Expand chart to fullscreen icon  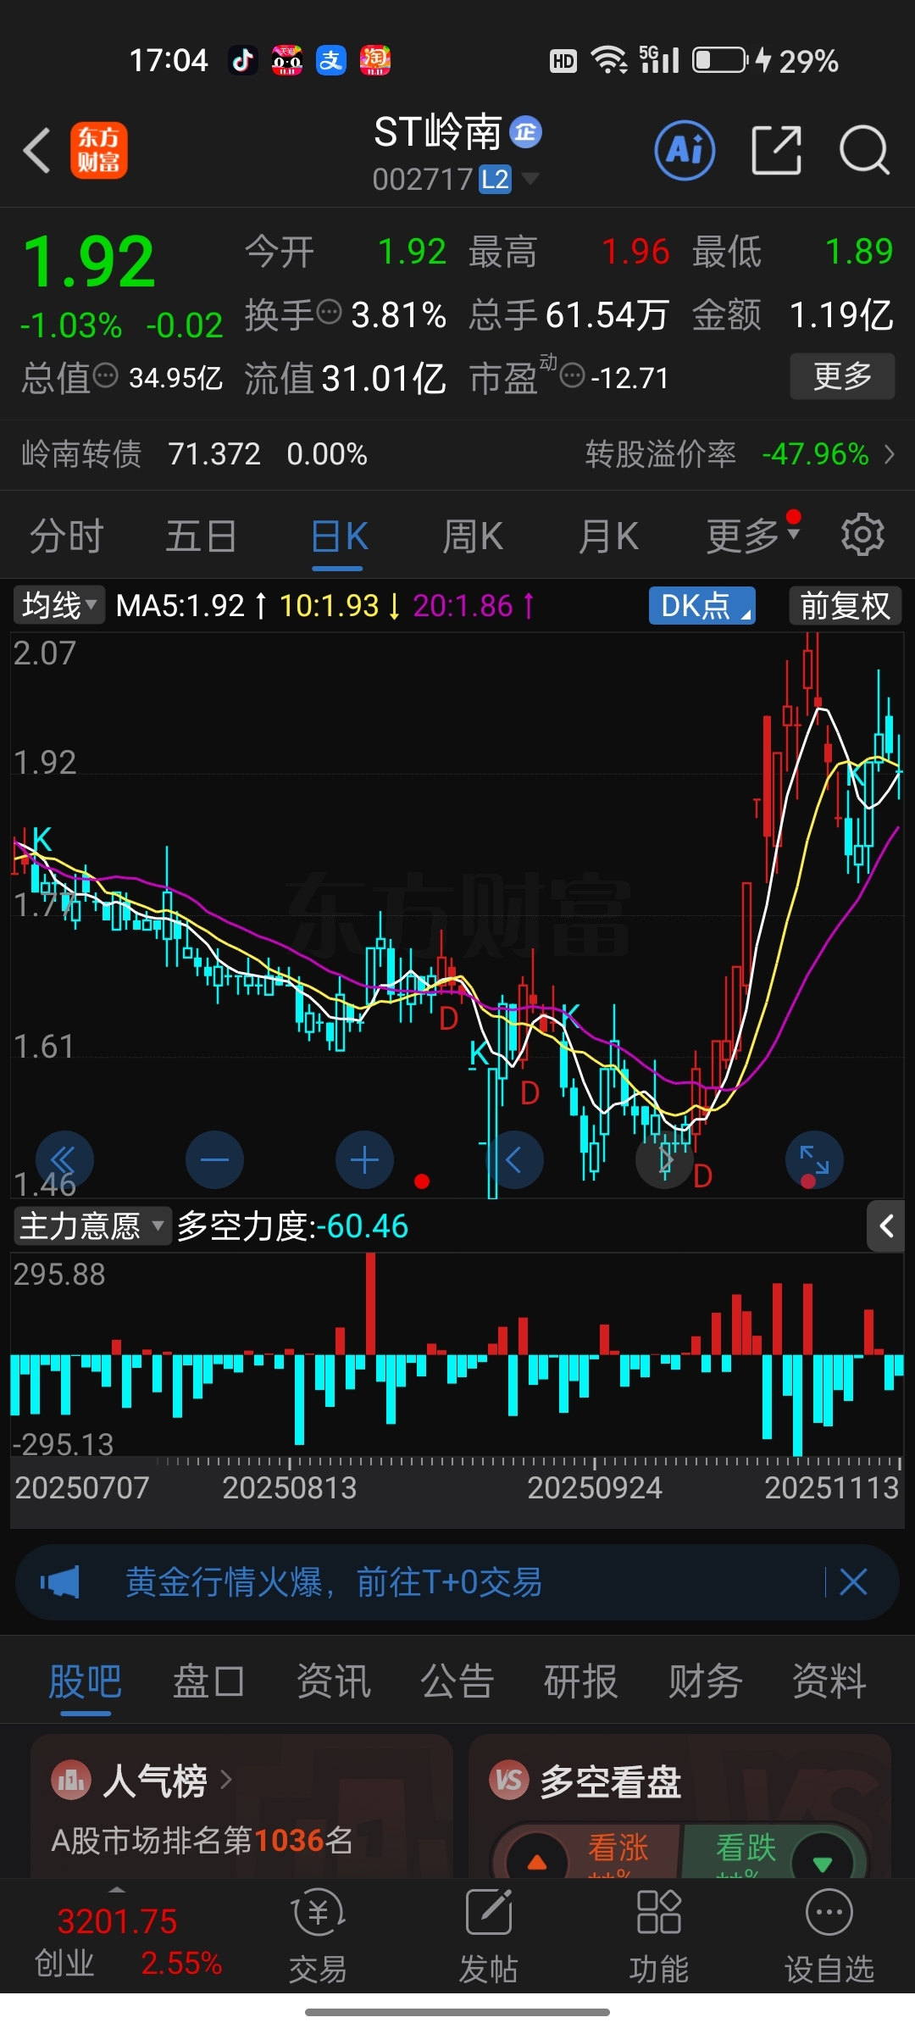(814, 1159)
